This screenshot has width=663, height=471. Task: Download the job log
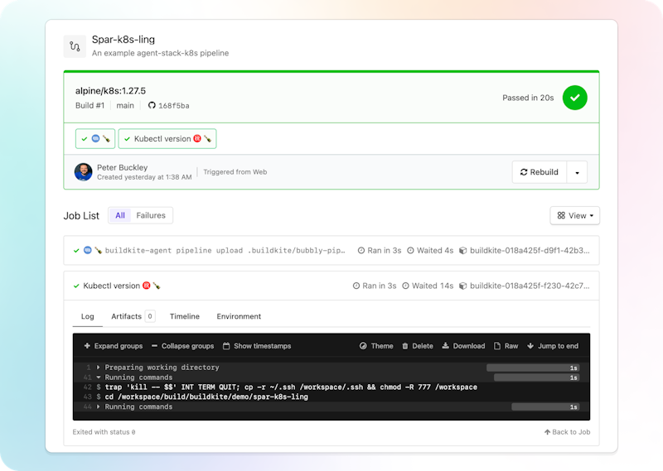463,346
